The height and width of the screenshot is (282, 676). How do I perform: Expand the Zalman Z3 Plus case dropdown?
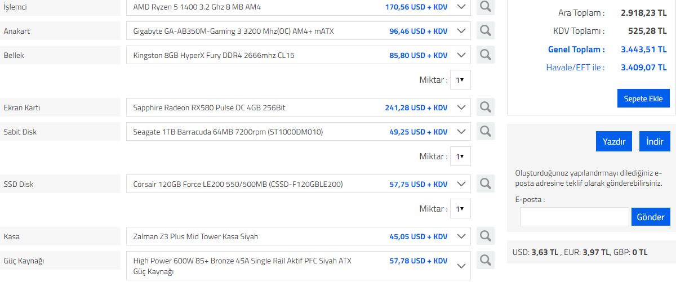(x=461, y=236)
